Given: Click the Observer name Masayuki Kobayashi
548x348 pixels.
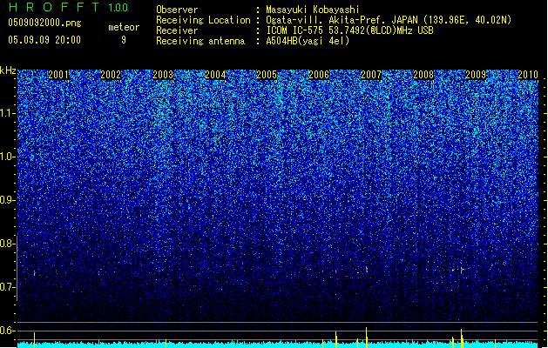Looking at the screenshot, I should point(313,10).
